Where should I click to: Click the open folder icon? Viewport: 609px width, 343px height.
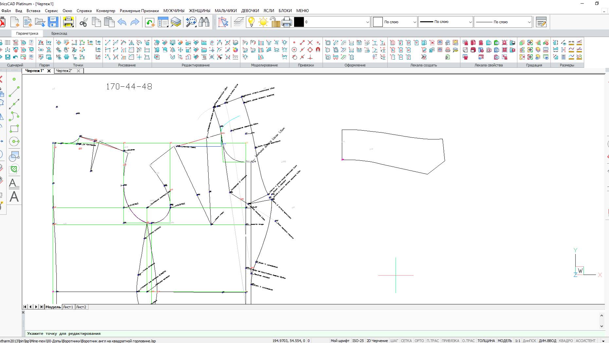pyautogui.click(x=40, y=22)
